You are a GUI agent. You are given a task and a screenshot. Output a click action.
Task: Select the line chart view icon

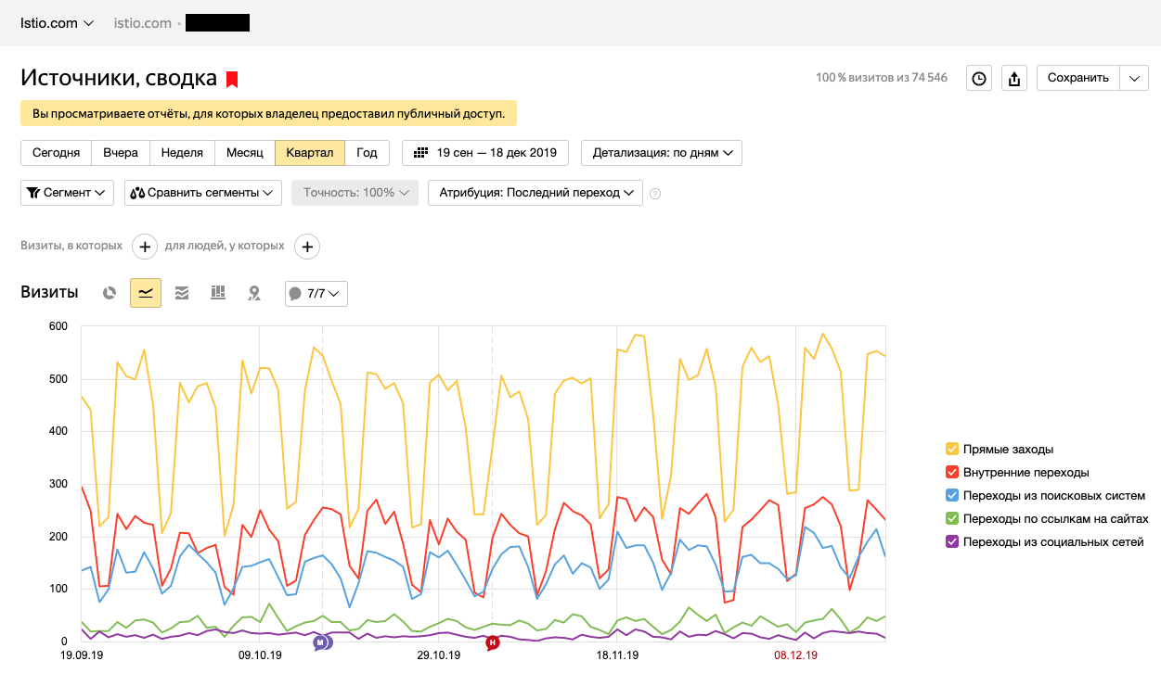(146, 293)
